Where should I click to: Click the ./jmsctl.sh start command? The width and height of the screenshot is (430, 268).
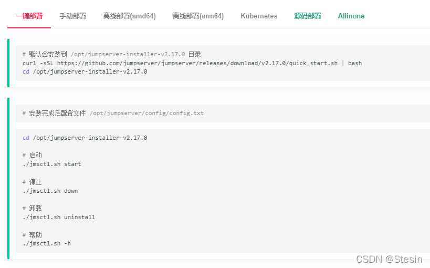[51, 164]
